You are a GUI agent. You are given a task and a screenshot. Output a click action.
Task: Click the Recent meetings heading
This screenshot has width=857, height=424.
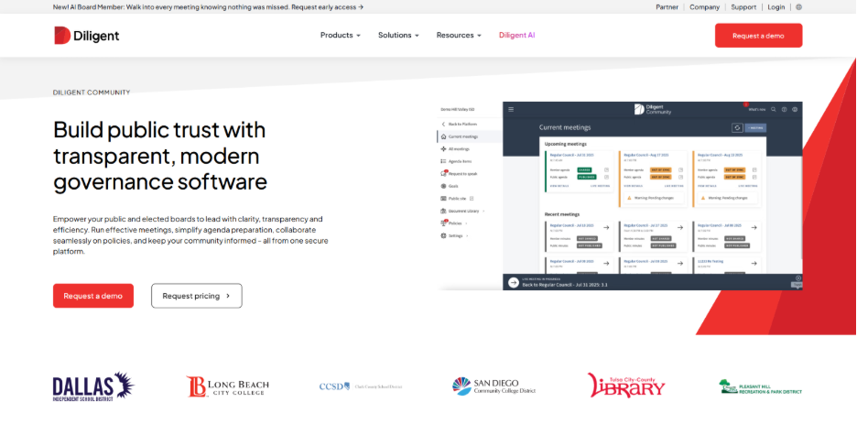coord(562,214)
